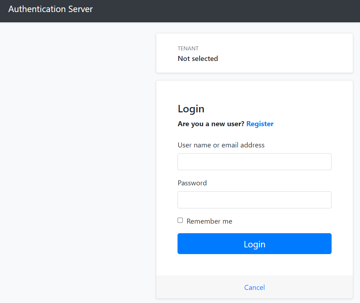Image resolution: width=360 pixels, height=303 pixels.
Task: Abort sign-in by clicking Cancel
Action: click(254, 287)
